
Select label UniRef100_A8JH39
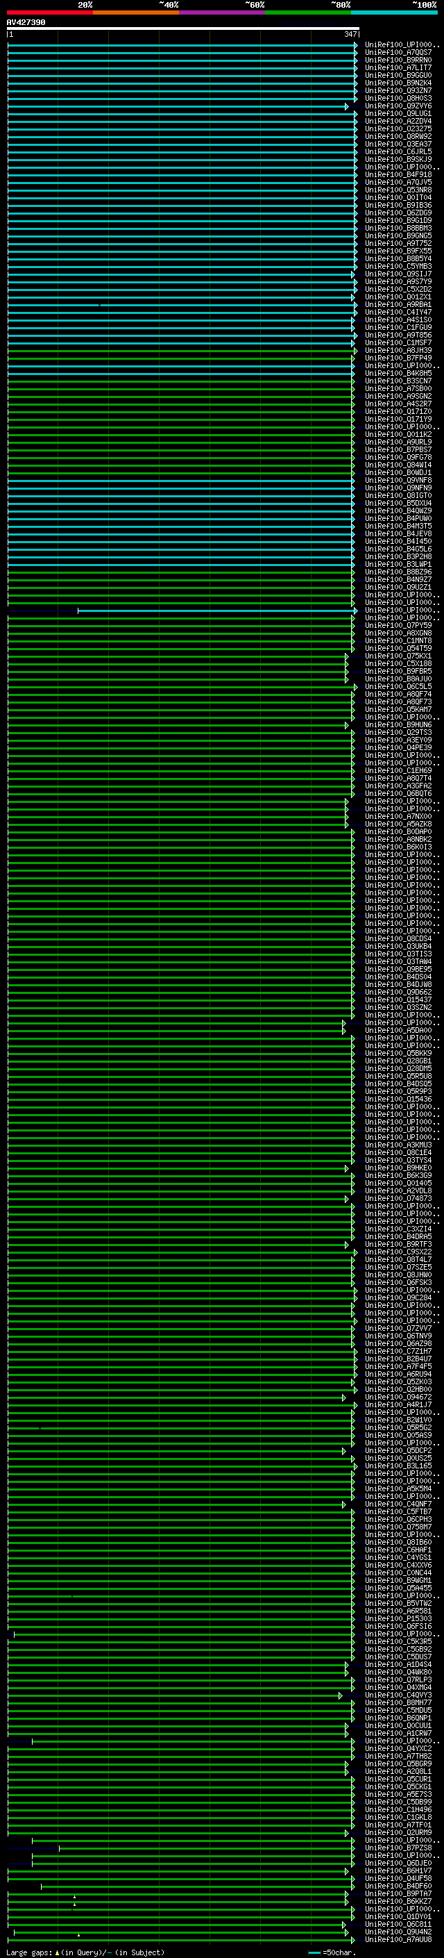[x=398, y=350]
